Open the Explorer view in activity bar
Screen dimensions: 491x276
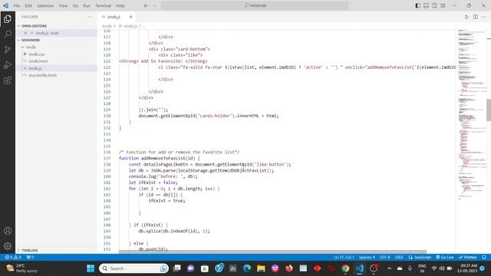coord(8,18)
